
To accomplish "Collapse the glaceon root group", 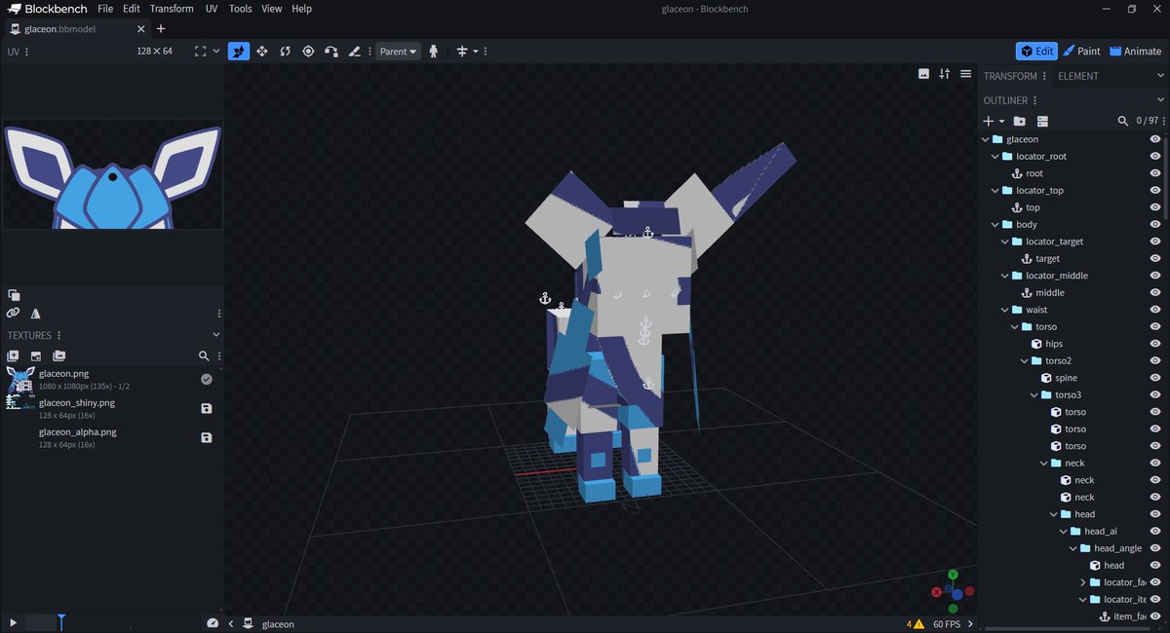I will point(986,139).
